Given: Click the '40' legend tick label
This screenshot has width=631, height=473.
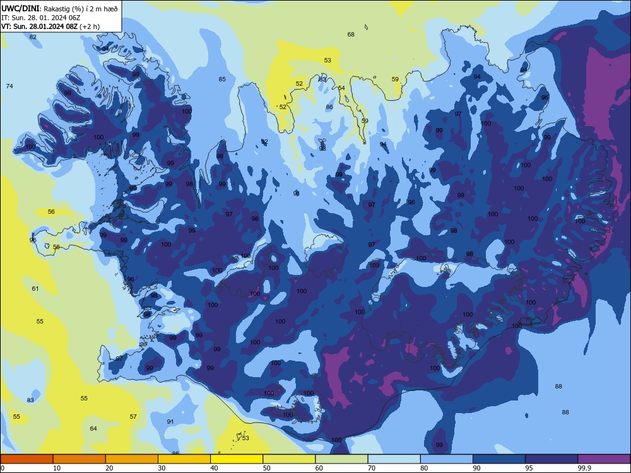Looking at the screenshot, I should [x=214, y=468].
